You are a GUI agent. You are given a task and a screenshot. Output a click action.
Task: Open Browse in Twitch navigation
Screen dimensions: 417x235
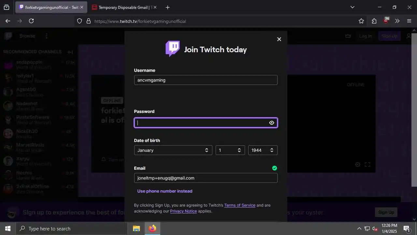pos(27,36)
